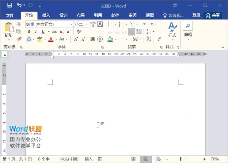Apply red font color
228x163 pixels.
51,39
